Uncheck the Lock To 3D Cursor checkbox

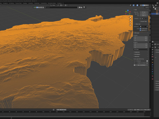(x=140, y=28)
